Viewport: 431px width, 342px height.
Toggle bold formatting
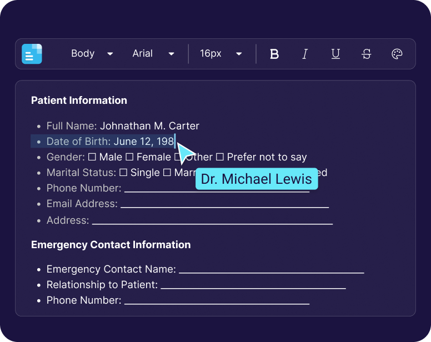(x=274, y=54)
